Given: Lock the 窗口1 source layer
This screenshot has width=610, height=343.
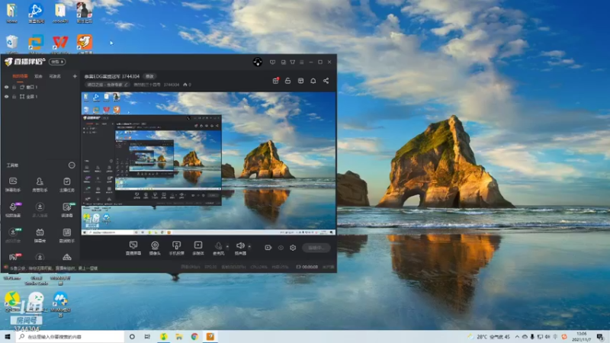Looking at the screenshot, I should click(x=14, y=87).
